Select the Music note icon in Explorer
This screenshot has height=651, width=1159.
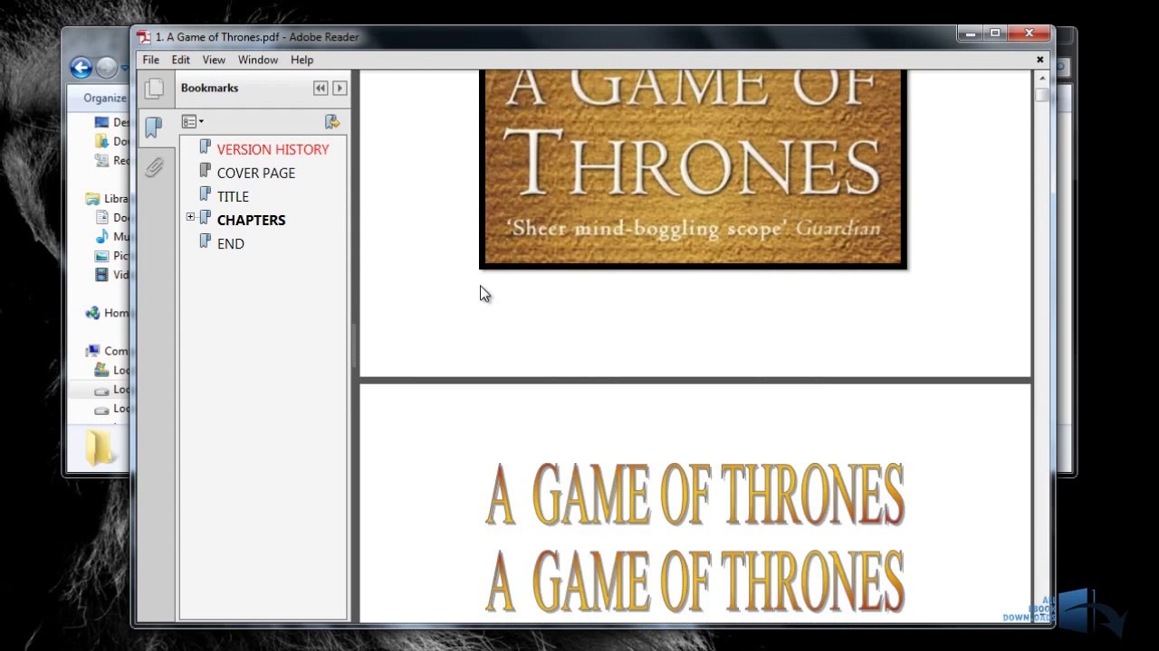click(x=102, y=236)
